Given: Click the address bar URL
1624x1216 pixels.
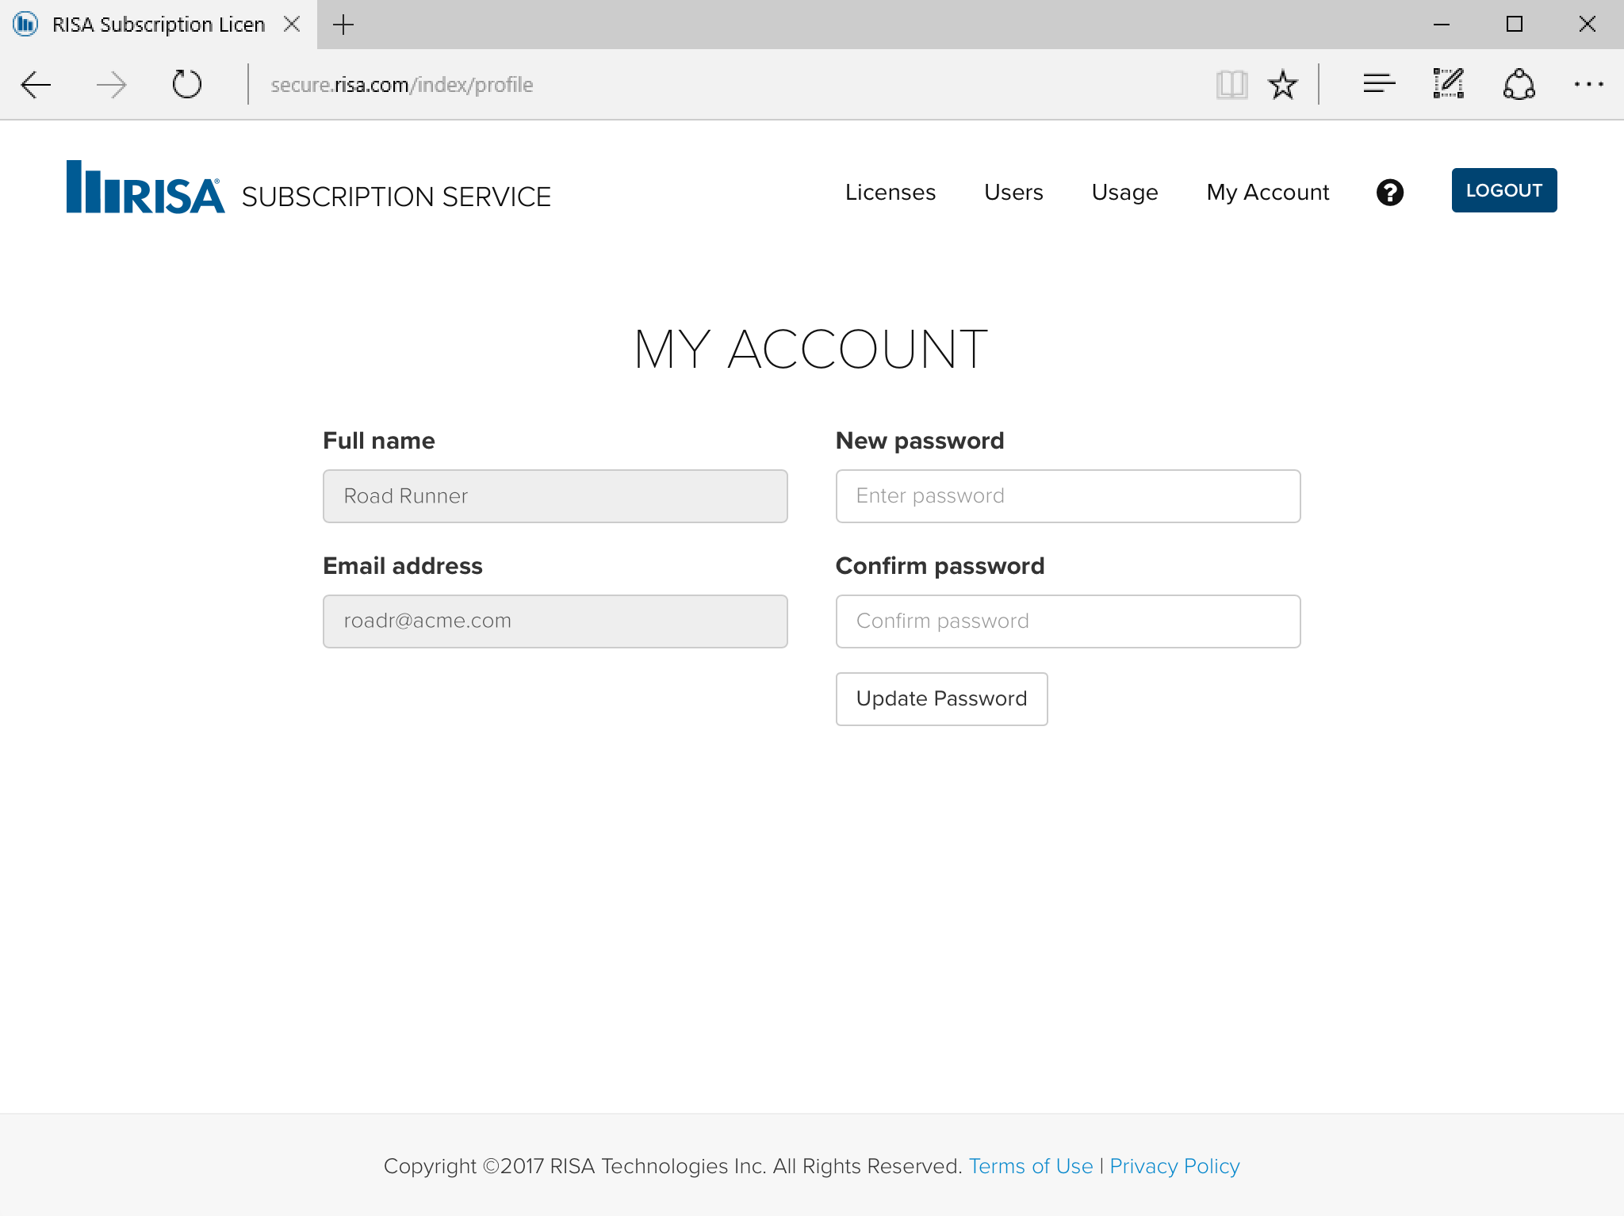Looking at the screenshot, I should coord(402,85).
